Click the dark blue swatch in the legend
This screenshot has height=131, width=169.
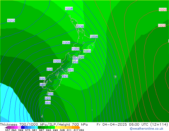(23, 127)
